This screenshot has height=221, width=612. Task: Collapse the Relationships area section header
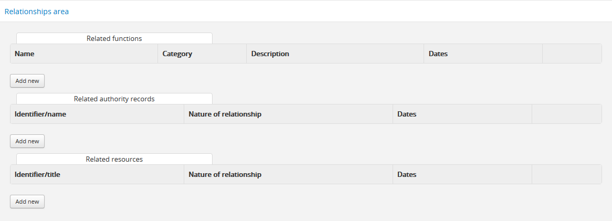tap(37, 11)
